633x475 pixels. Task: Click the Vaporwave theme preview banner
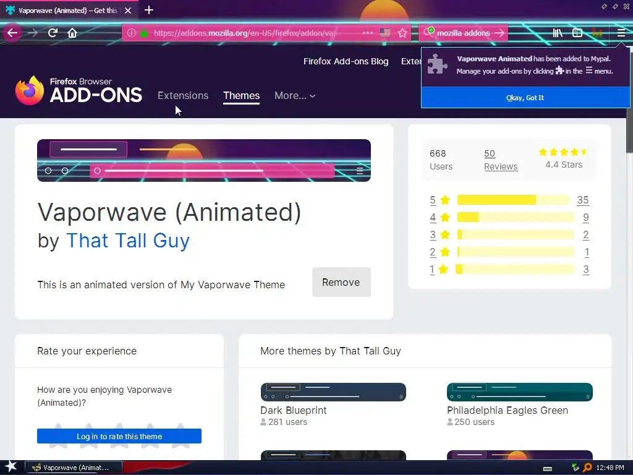[x=204, y=160]
